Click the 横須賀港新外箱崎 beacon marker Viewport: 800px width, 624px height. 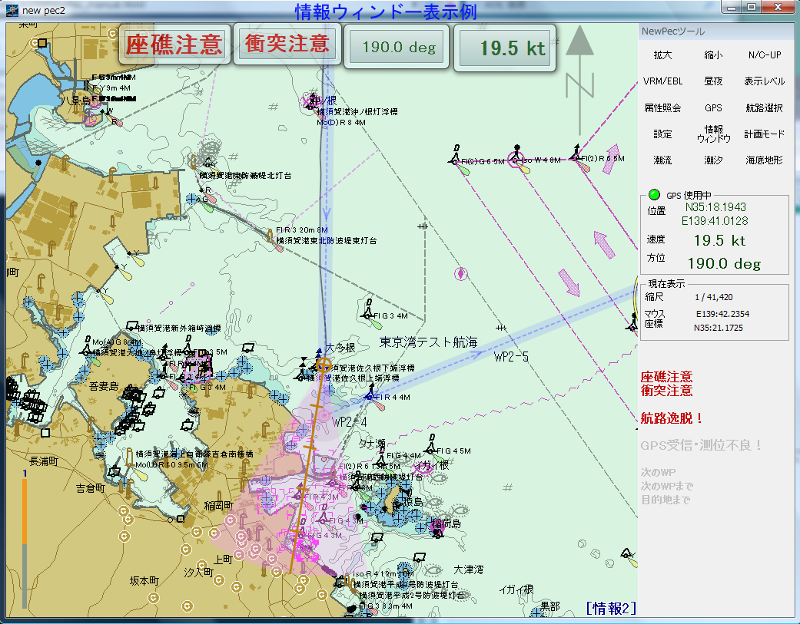tap(132, 325)
